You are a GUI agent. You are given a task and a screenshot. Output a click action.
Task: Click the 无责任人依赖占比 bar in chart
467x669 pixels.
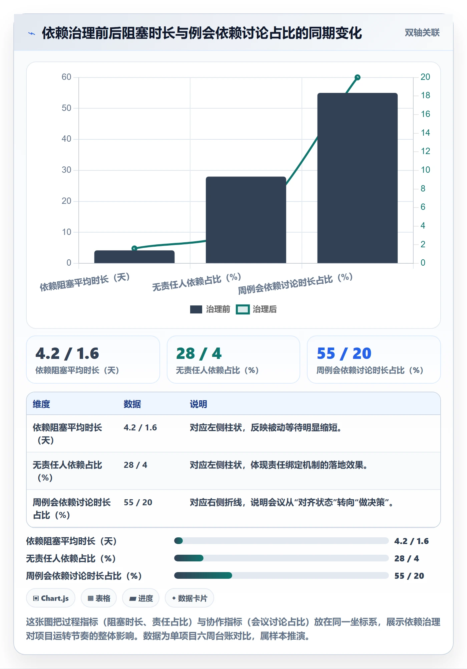click(x=246, y=220)
